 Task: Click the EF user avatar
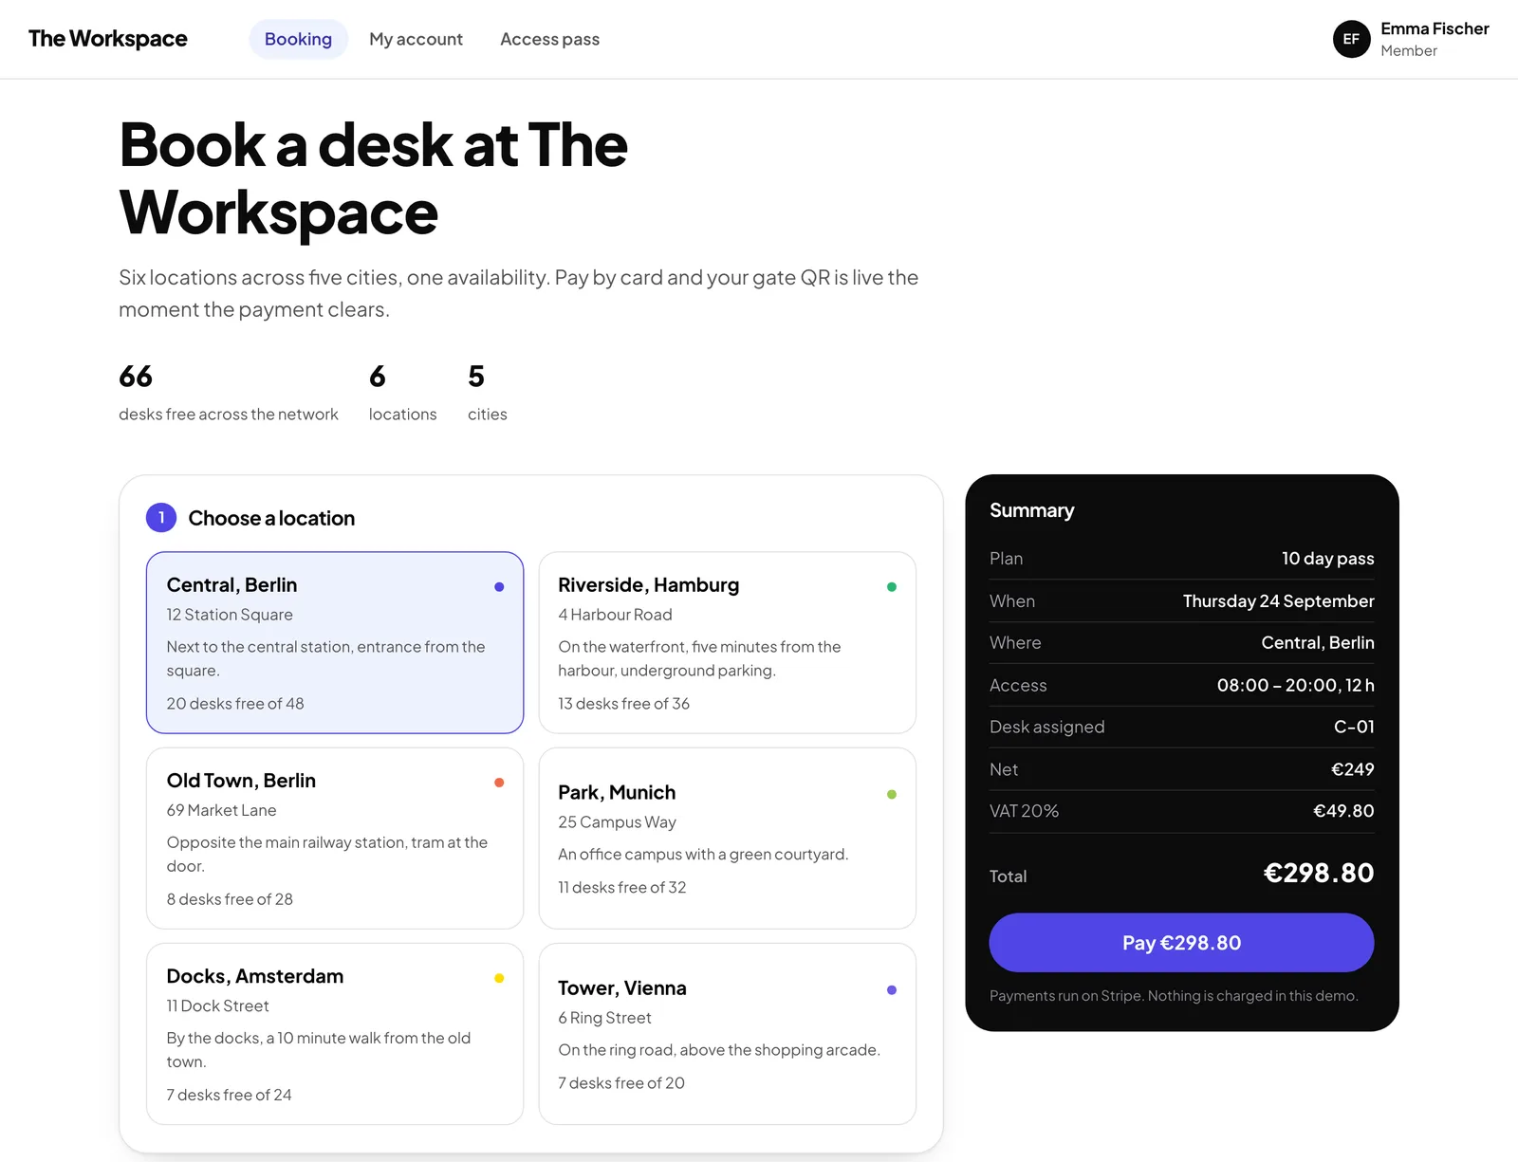tap(1351, 39)
